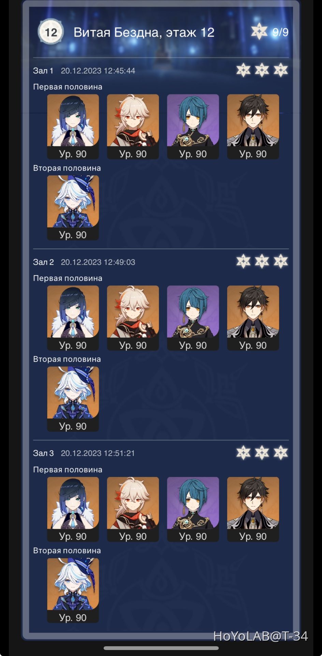The height and width of the screenshot is (656, 322).
Task: Click the Витая Бездна, этаж 12 title
Action: (144, 32)
